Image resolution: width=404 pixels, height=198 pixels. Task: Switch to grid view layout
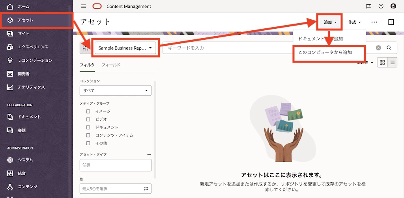click(x=382, y=62)
